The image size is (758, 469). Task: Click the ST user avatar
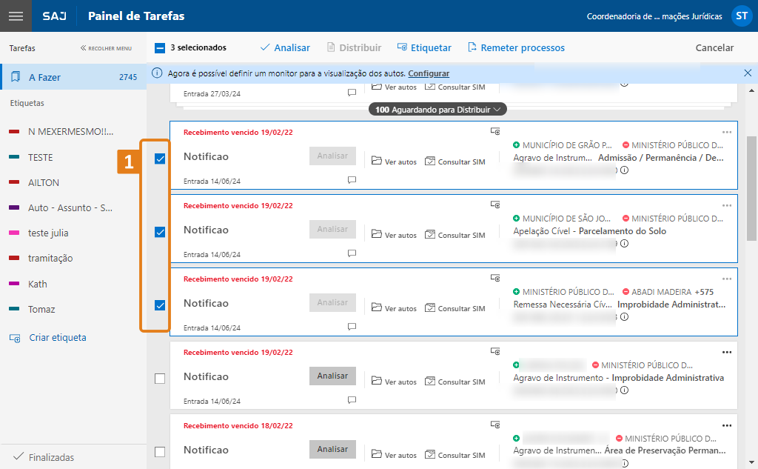[x=741, y=16]
